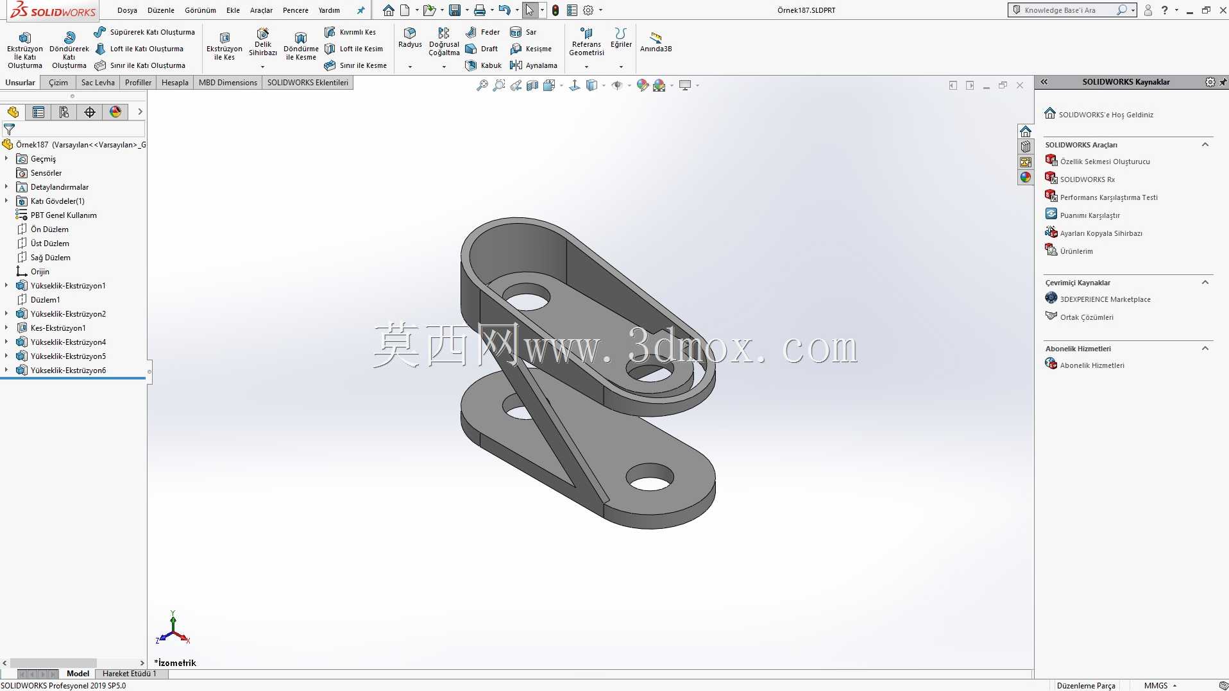Click the undo arrow icon

click(x=505, y=10)
